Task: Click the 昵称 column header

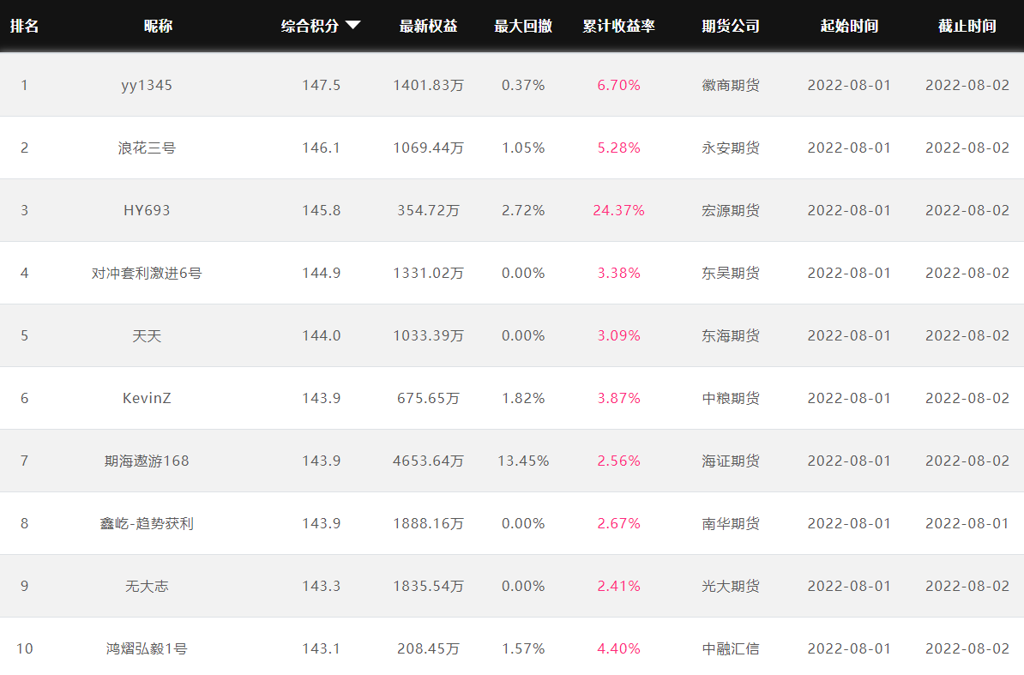Action: point(158,26)
